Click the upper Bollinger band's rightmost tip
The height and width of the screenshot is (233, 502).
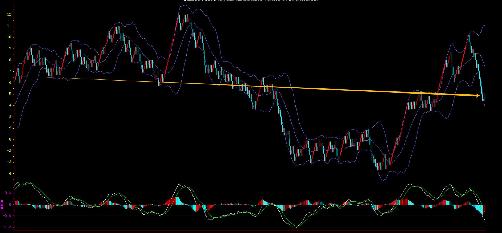click(x=484, y=26)
